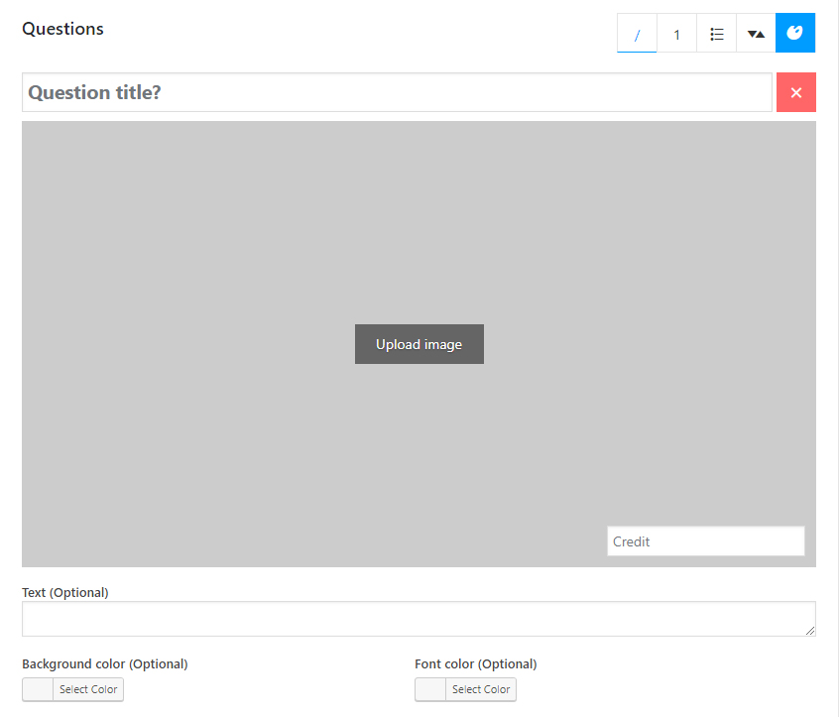Click the Font color swatch preview

coord(430,689)
